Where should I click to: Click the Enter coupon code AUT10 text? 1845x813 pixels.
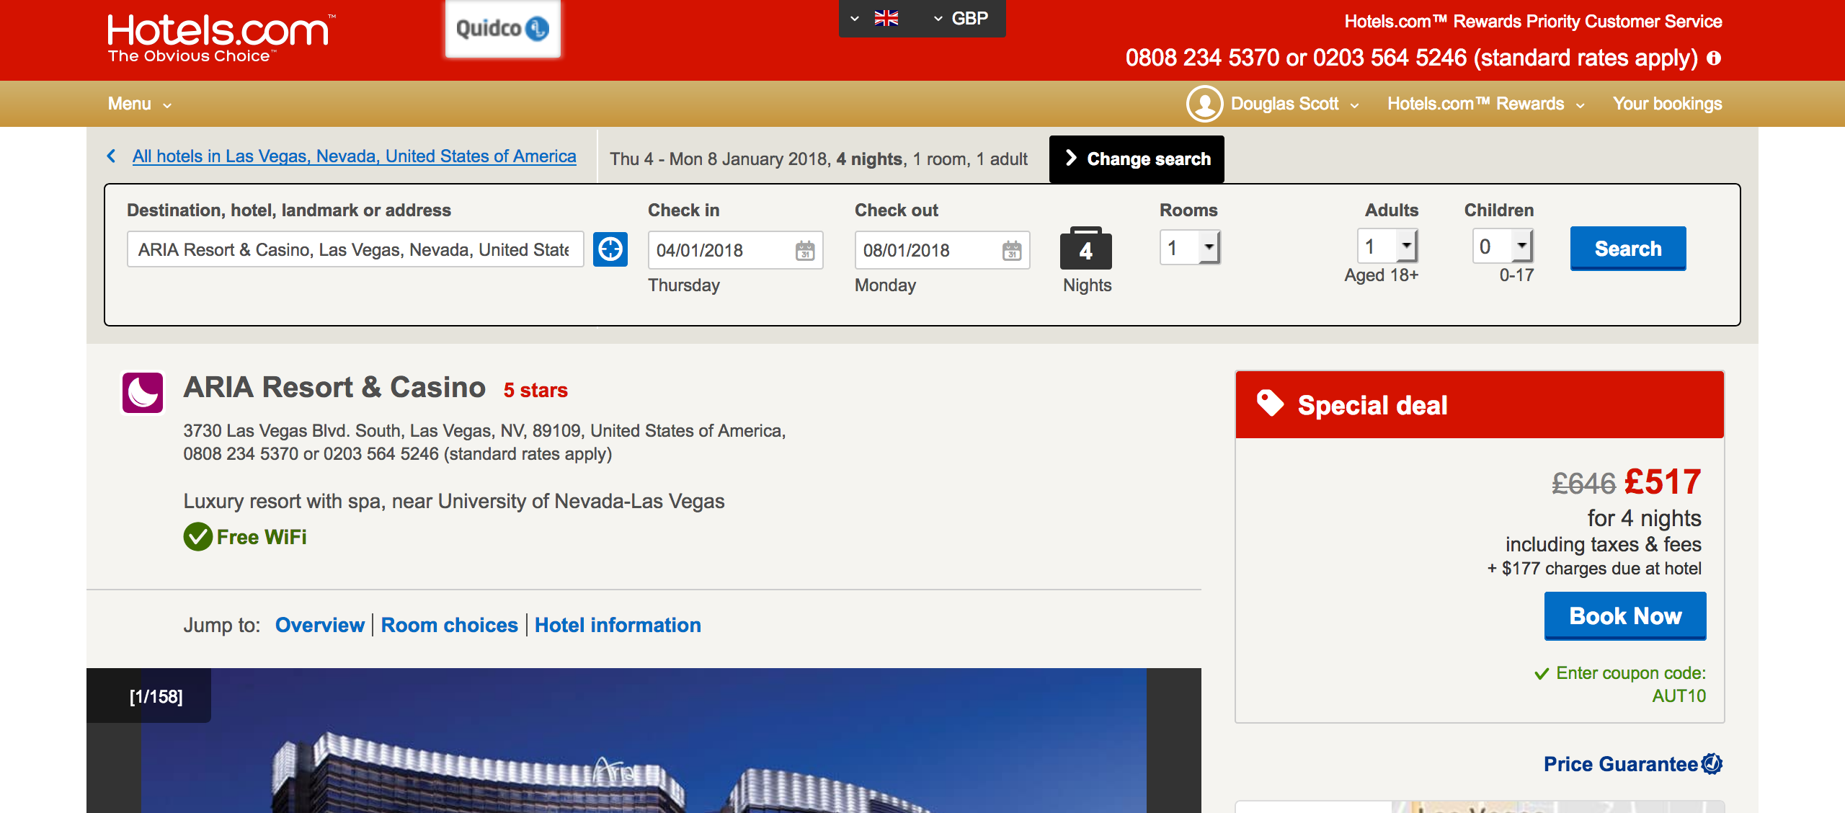click(x=1620, y=685)
